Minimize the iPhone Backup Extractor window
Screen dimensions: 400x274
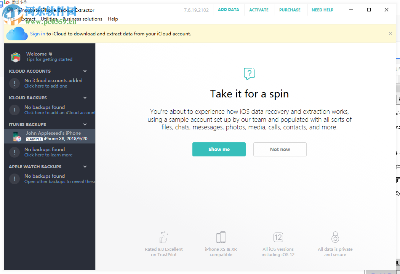point(351,10)
